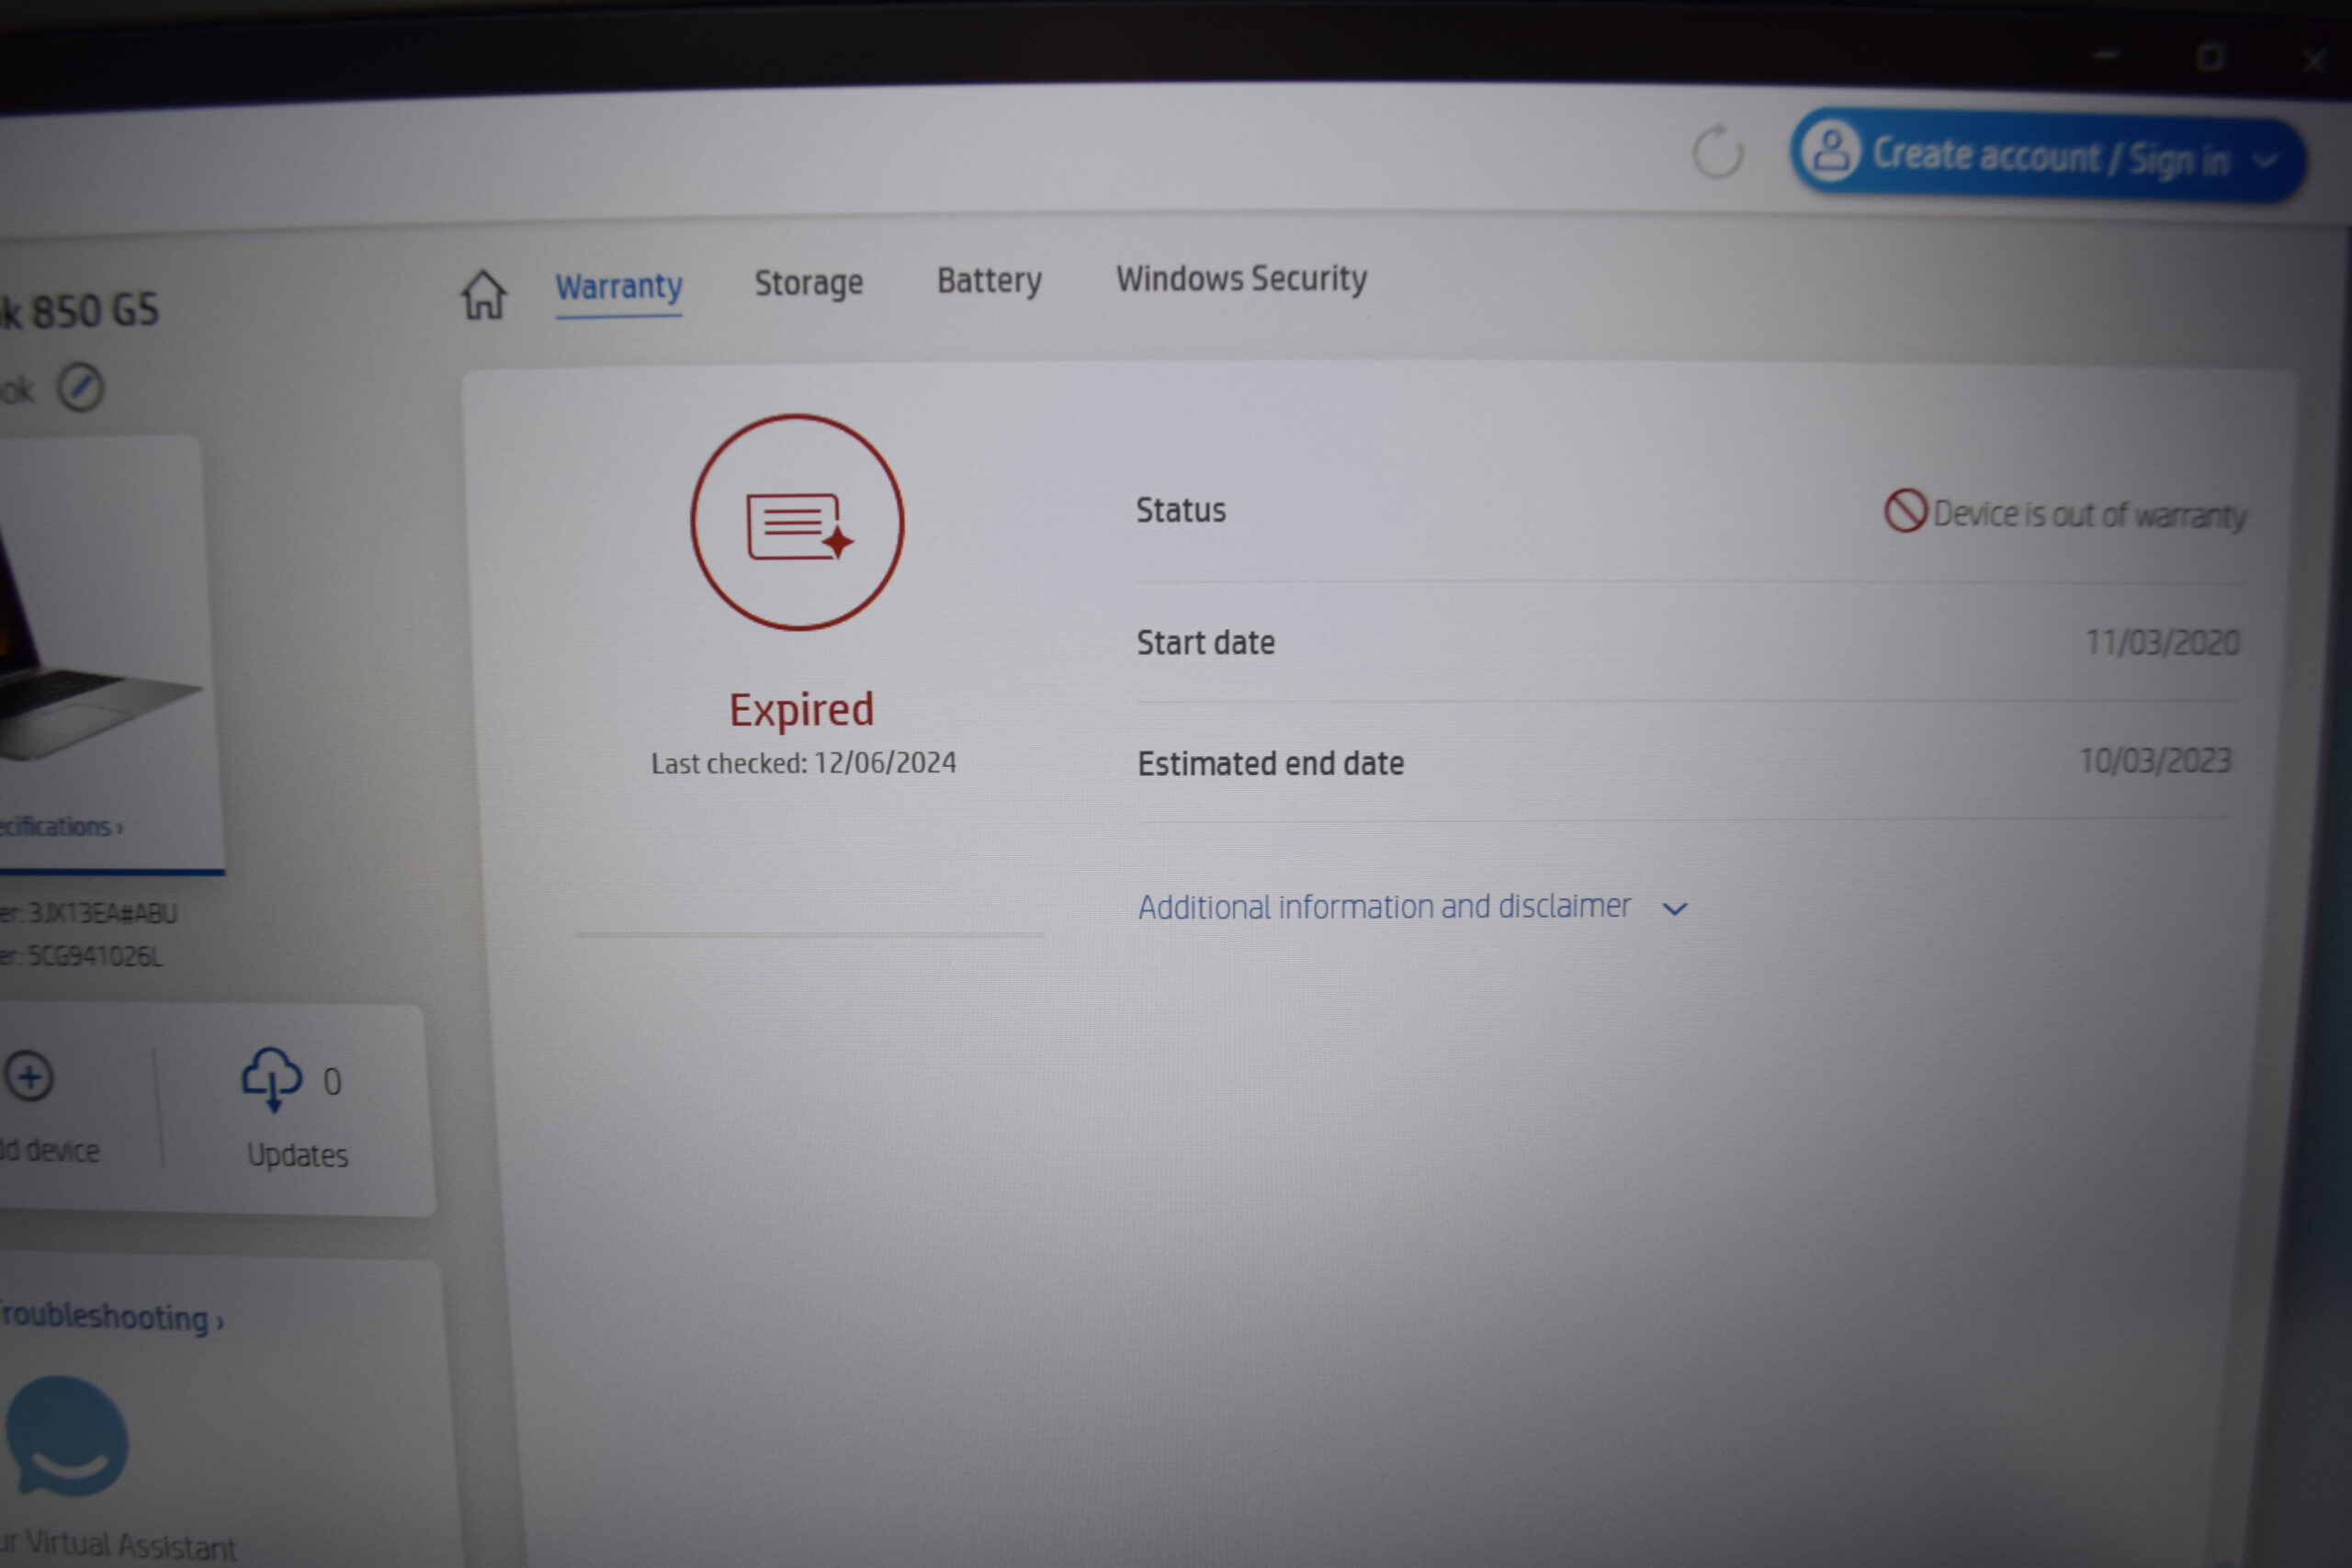Click the out-of-warranty prohibited icon

click(x=1905, y=510)
